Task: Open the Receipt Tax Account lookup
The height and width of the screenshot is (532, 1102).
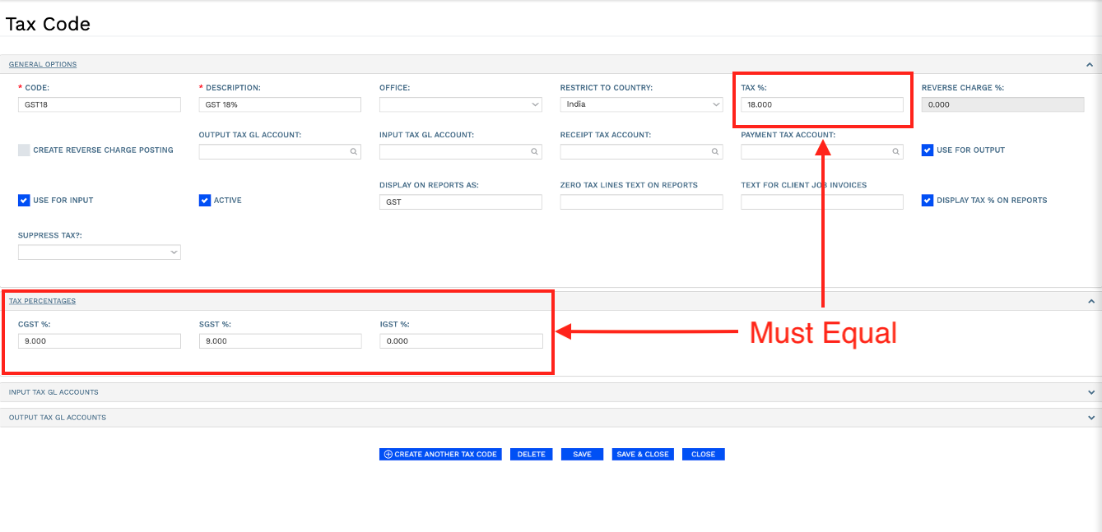Action: click(714, 151)
